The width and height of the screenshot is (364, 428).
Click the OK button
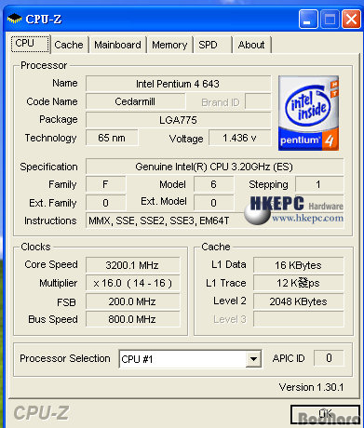(x=325, y=414)
